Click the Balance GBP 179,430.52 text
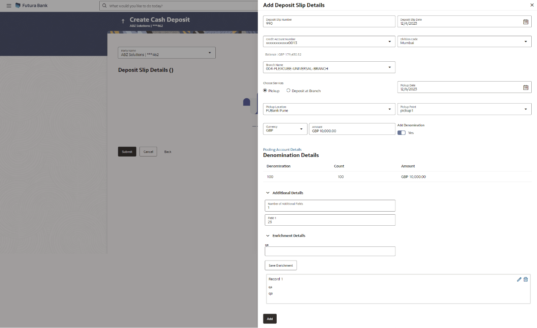Image resolution: width=537 pixels, height=328 pixels. [x=283, y=55]
